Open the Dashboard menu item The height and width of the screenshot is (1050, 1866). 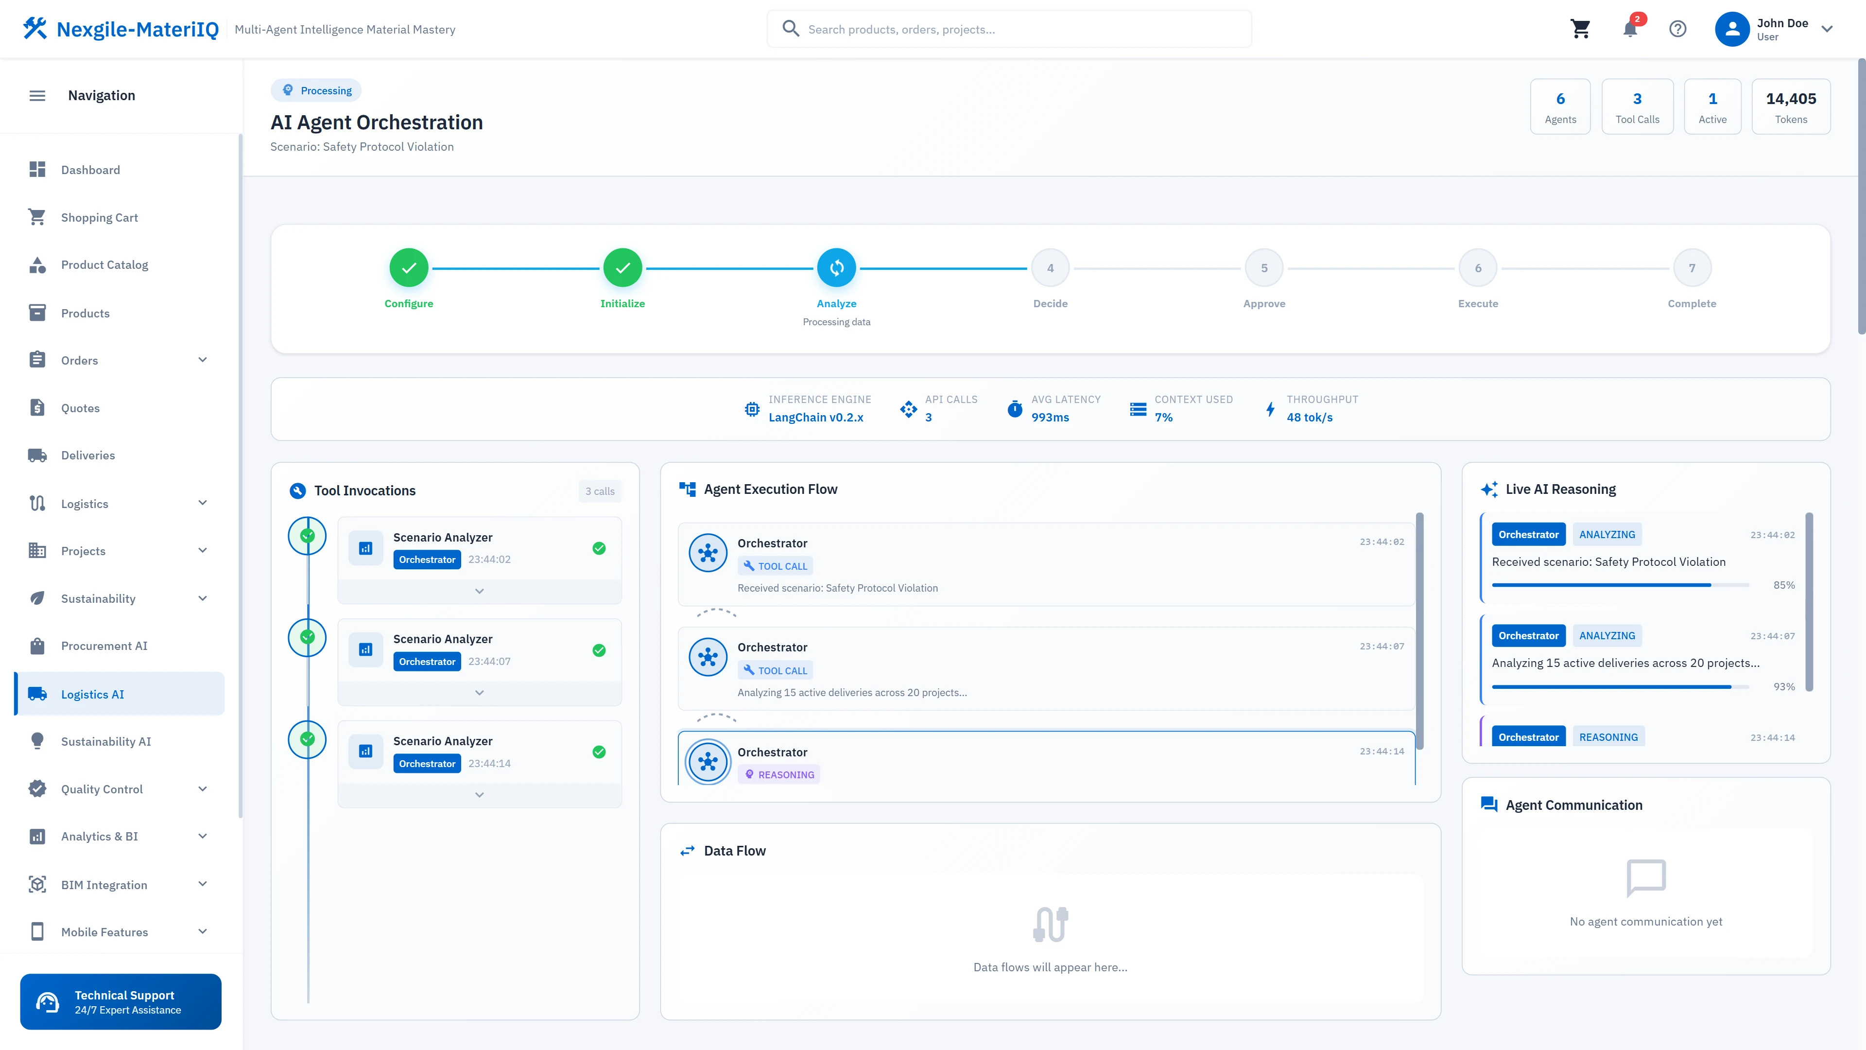[x=90, y=170]
